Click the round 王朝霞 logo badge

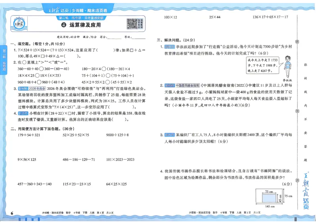click(x=19, y=24)
